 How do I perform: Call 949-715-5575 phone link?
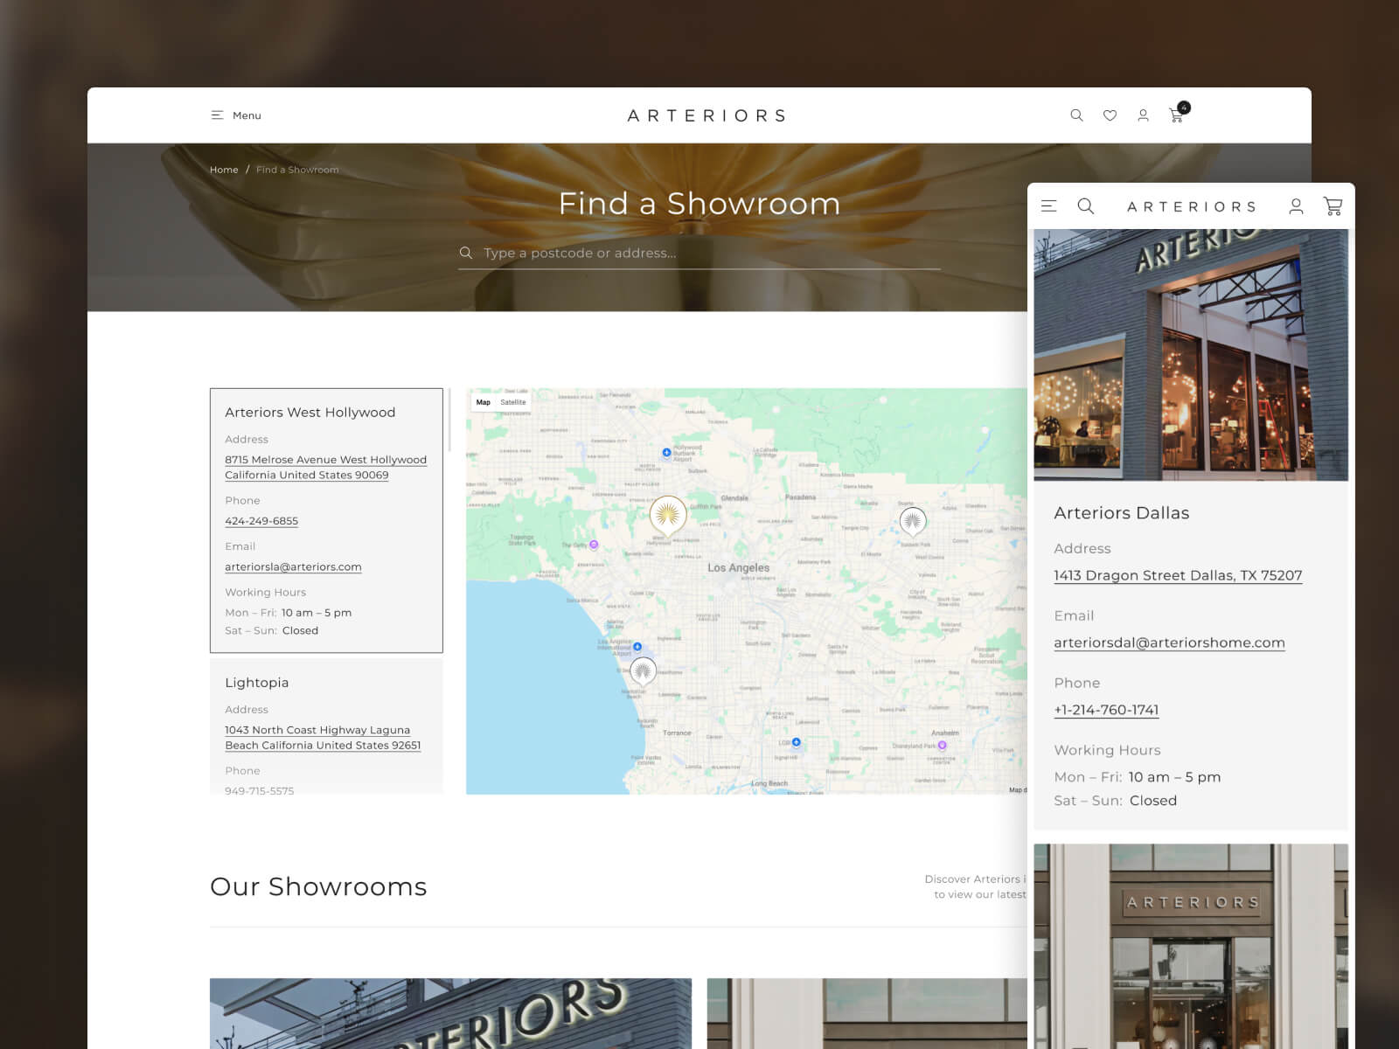tap(260, 790)
